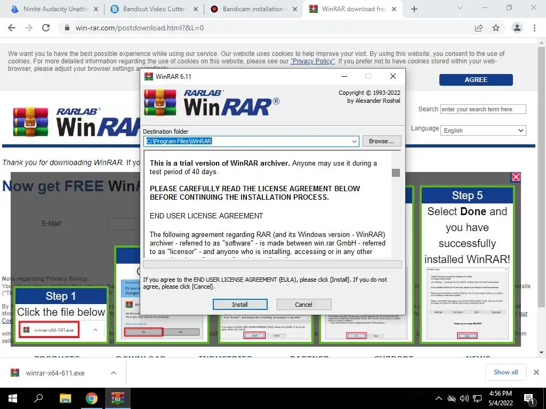Click the webpage vertical scrollbar
The width and height of the screenshot is (546, 409).
pyautogui.click(x=541, y=177)
